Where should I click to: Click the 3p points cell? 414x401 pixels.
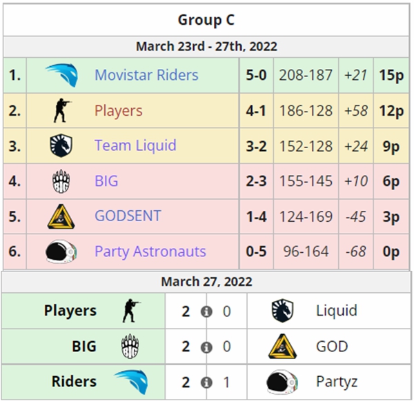(x=391, y=216)
